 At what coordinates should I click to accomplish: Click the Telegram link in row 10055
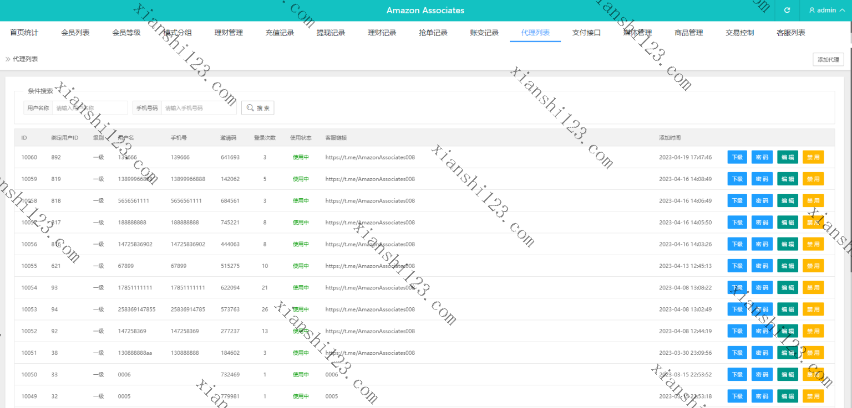(x=370, y=266)
